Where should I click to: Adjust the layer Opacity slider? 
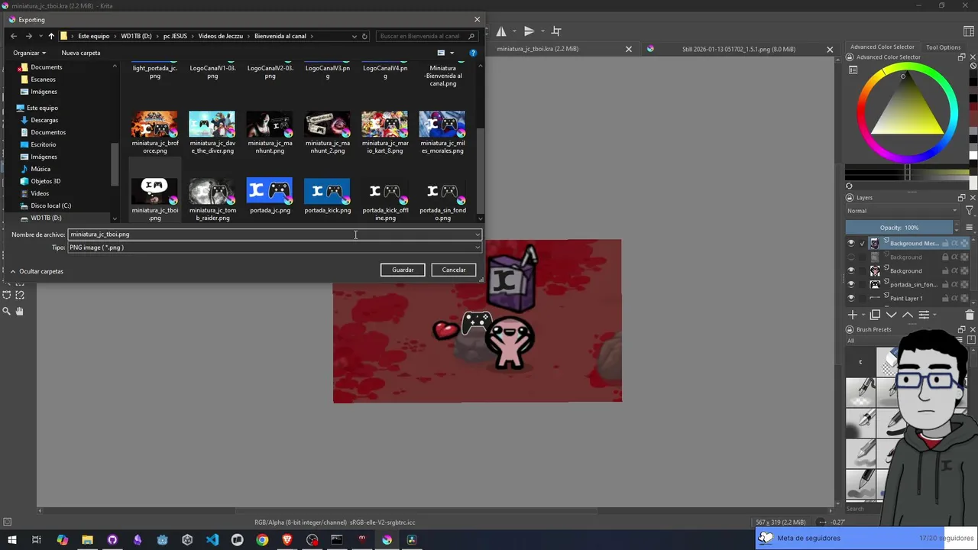point(900,228)
